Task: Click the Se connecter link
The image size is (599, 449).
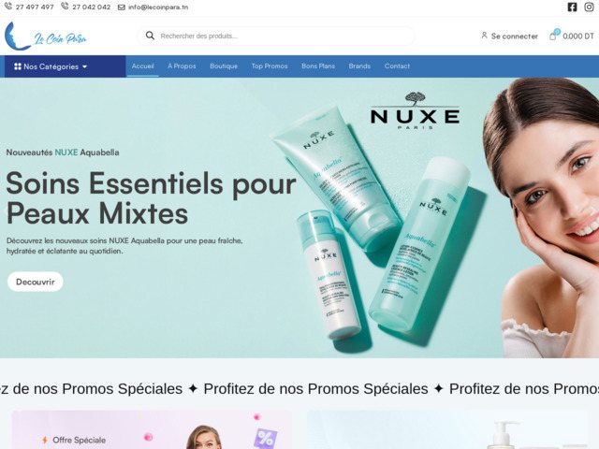Action: point(514,36)
